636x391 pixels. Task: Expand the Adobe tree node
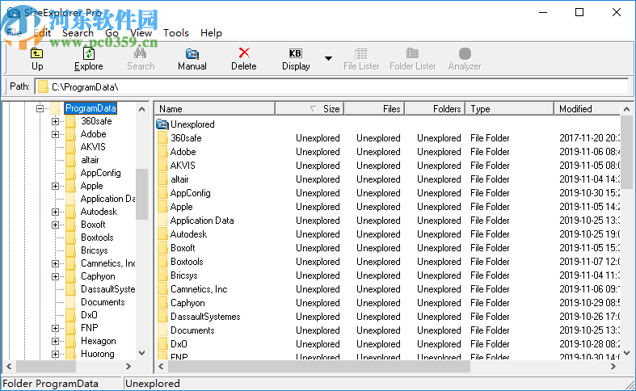[x=55, y=134]
